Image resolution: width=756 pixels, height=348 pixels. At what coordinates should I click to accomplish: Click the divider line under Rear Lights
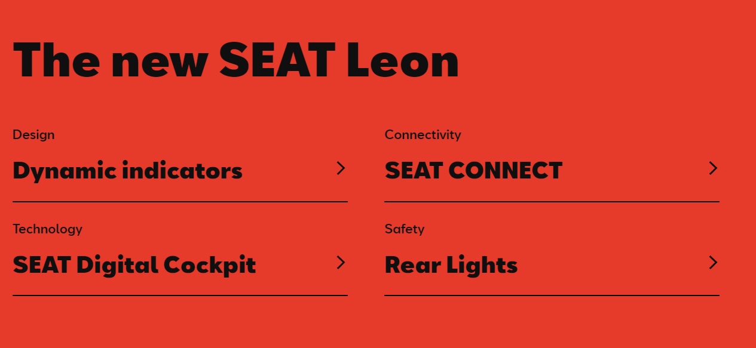coord(552,295)
